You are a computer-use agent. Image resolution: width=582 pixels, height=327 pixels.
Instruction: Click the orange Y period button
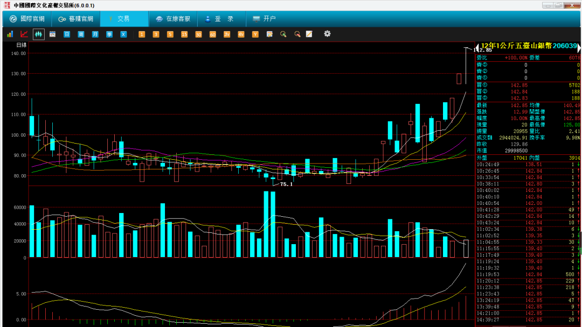(255, 34)
